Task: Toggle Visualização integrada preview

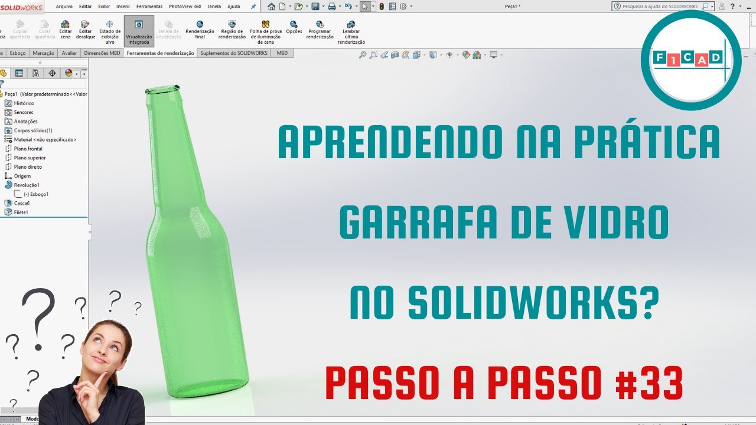Action: [139, 32]
